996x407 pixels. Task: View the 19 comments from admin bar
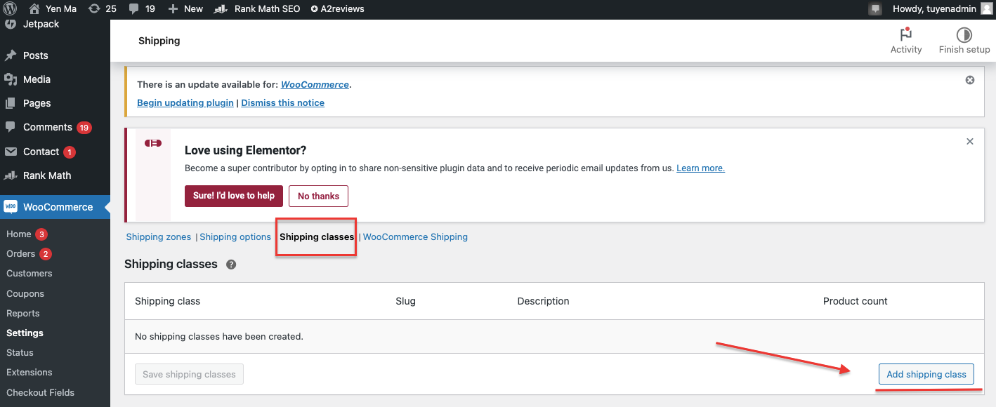142,9
